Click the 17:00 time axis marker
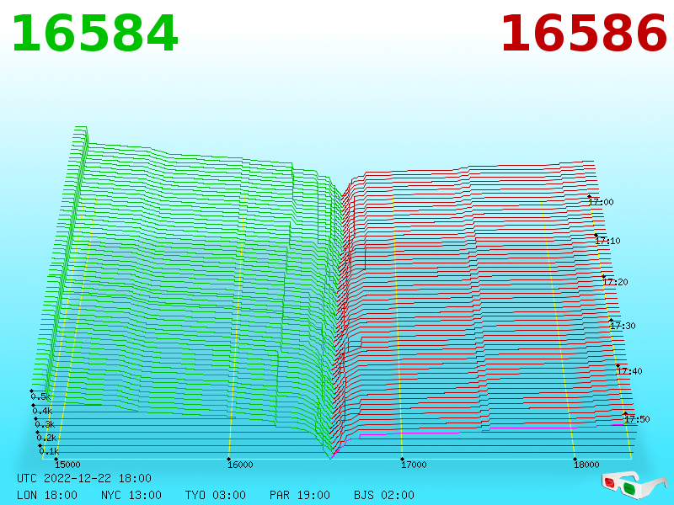674x505 pixels. tap(601, 202)
